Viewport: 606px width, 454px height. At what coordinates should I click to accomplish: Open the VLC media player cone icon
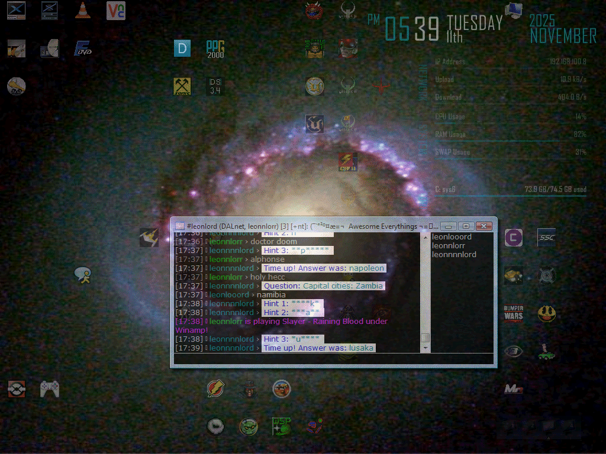(x=83, y=11)
